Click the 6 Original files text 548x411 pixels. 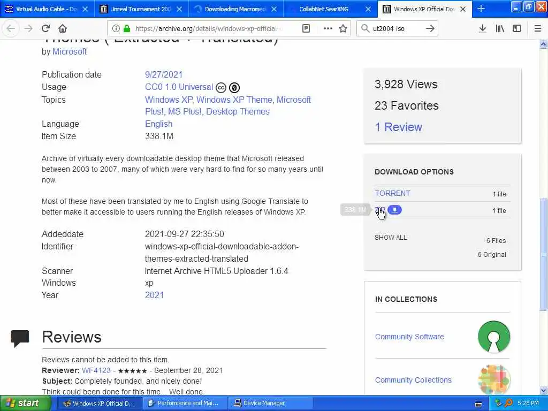(492, 255)
